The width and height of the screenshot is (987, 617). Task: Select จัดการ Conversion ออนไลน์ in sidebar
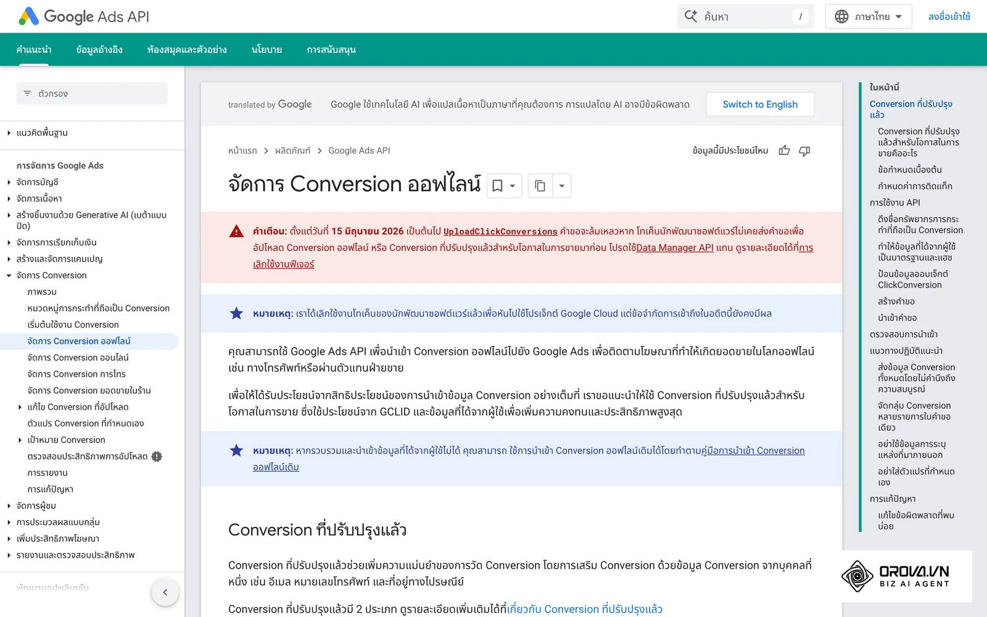point(78,358)
